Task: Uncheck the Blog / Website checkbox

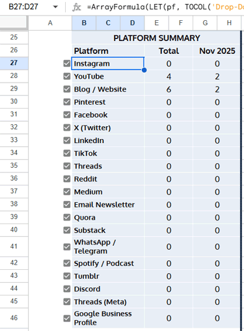Action: (67, 89)
